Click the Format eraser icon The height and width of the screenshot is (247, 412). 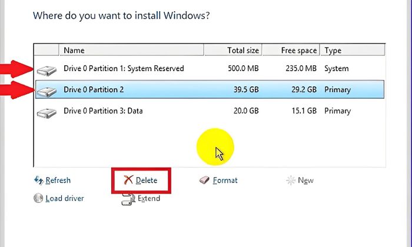(204, 180)
